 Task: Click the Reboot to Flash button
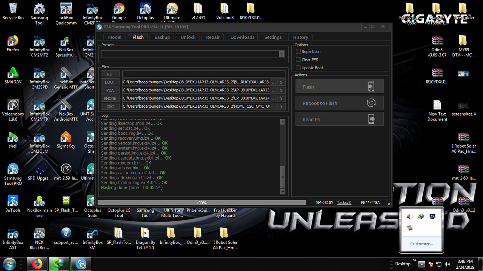click(x=340, y=103)
